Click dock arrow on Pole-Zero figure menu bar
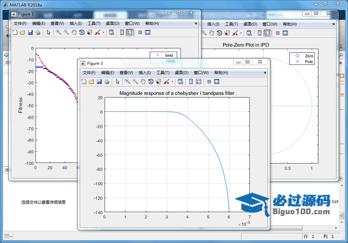This screenshot has width=348, height=243. [333, 24]
